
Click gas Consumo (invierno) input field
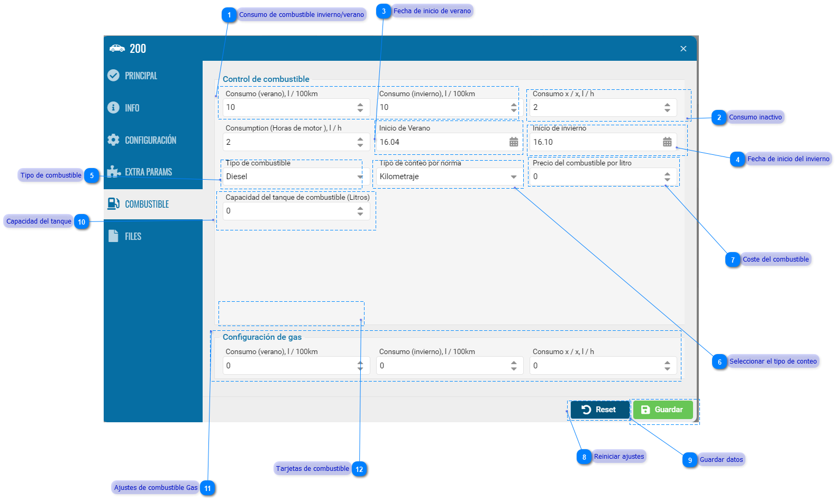[450, 366]
